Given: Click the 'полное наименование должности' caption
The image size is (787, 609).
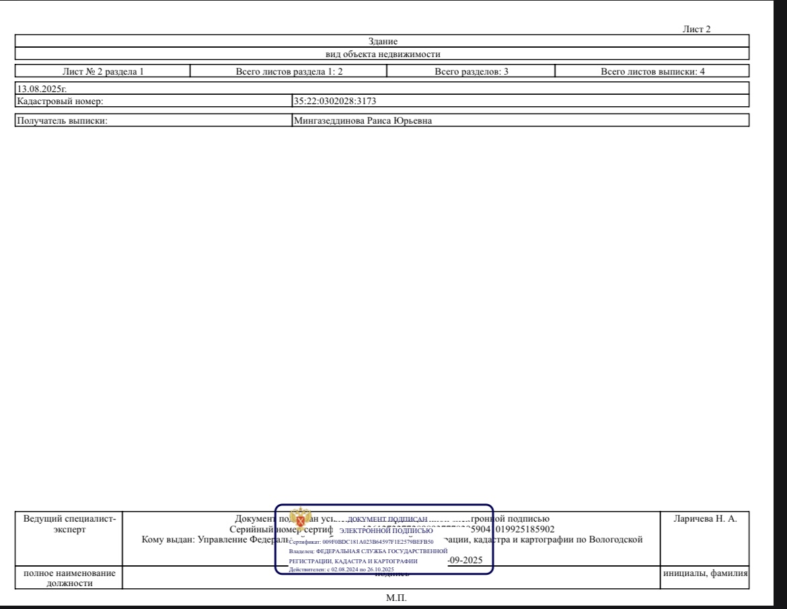Looking at the screenshot, I should [x=69, y=578].
